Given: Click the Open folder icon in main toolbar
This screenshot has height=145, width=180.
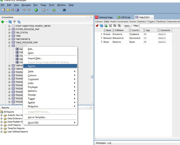Looking at the screenshot, I should (8, 10).
